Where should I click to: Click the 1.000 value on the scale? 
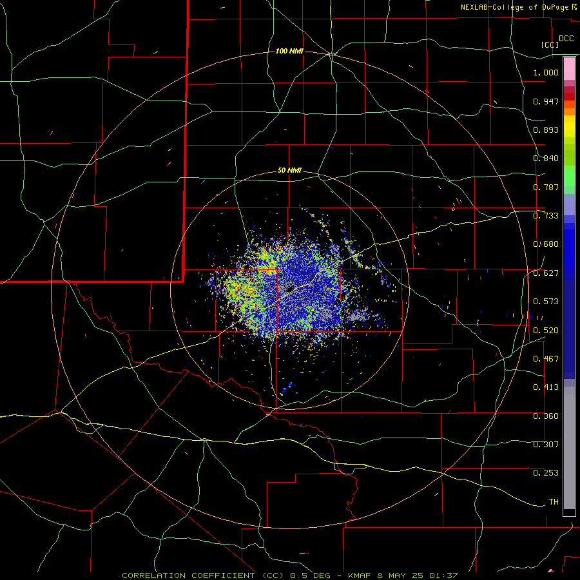[546, 72]
